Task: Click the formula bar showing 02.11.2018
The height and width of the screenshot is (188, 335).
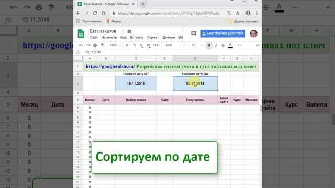Action: 171,52
